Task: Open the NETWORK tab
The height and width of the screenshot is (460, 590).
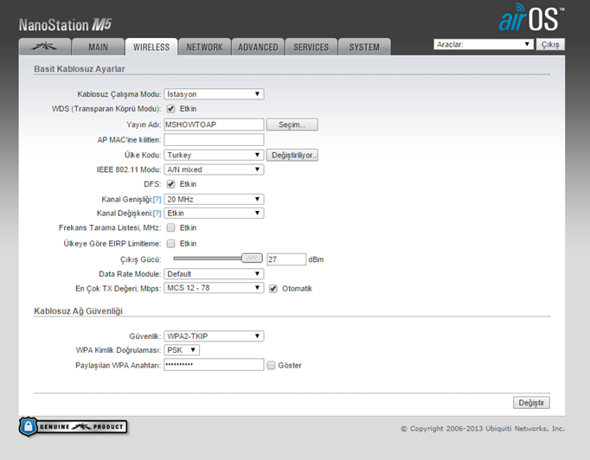Action: tap(205, 47)
